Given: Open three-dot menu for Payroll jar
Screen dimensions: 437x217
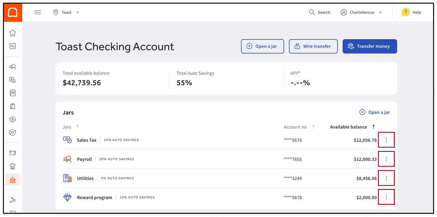Looking at the screenshot, I should point(386,159).
